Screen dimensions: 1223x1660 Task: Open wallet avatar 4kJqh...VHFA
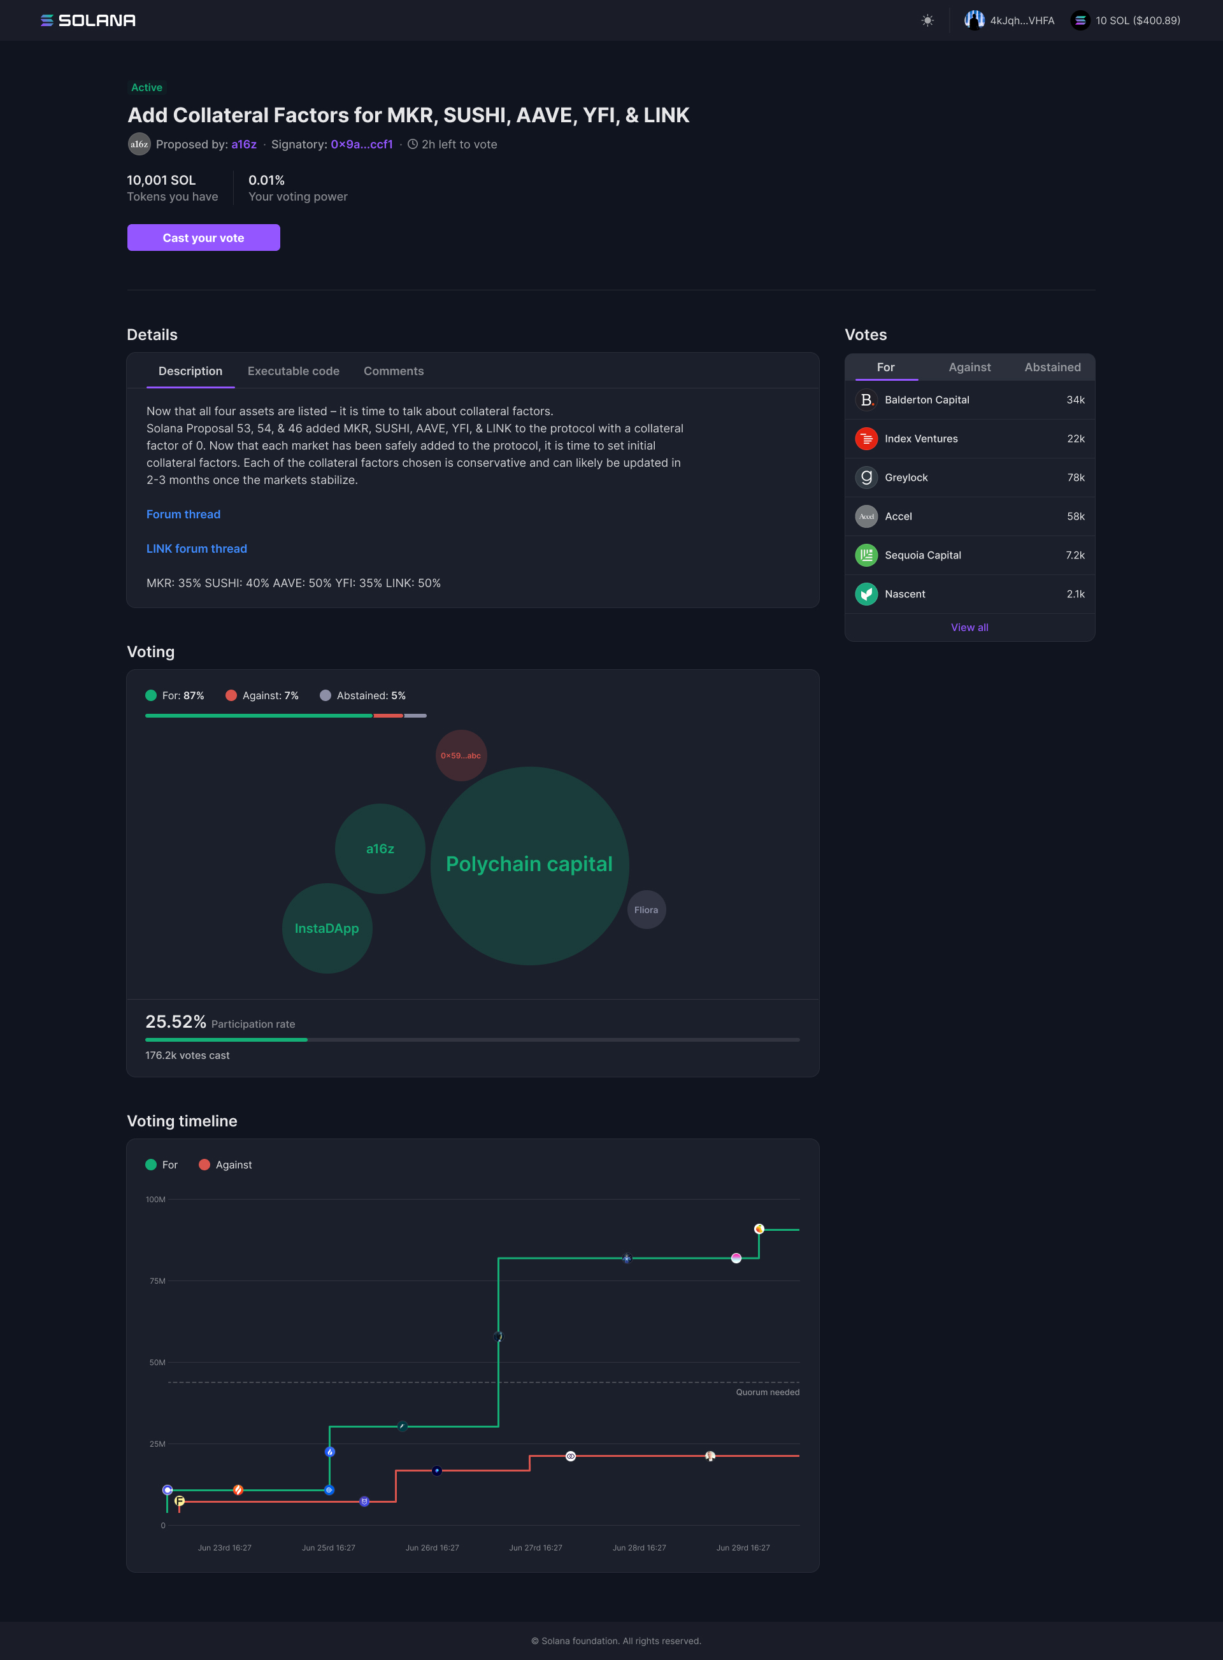click(x=974, y=20)
